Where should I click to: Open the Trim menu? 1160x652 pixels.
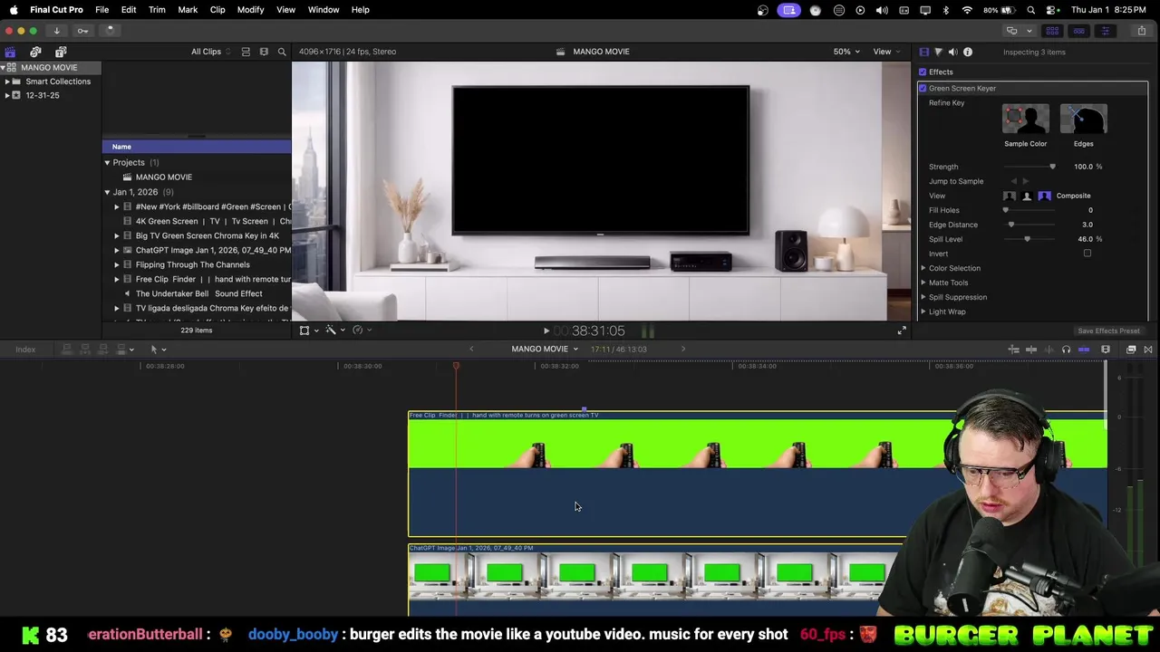[157, 10]
